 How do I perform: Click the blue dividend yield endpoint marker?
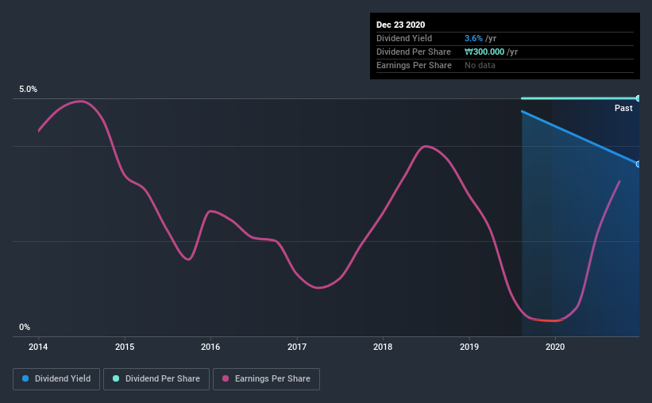click(638, 164)
